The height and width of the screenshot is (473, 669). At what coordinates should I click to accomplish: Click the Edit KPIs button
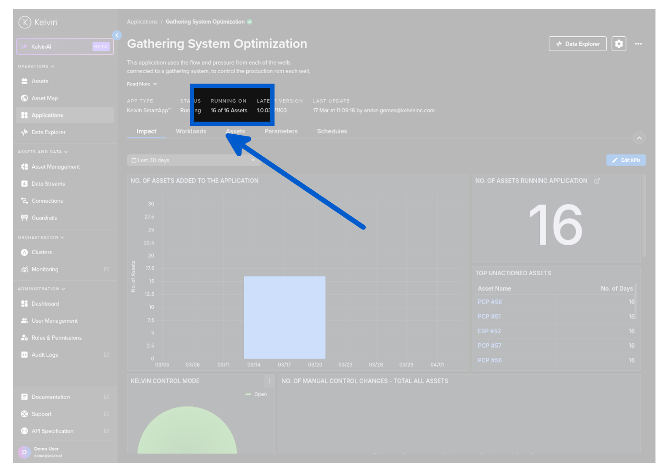coord(626,160)
